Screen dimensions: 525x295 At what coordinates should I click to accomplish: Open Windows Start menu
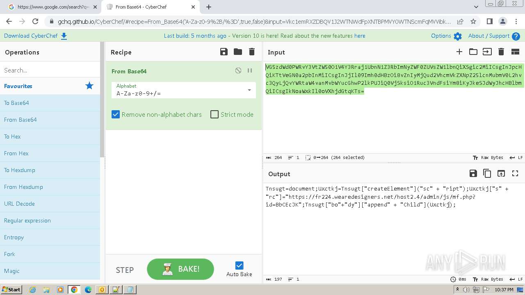(x=11, y=289)
